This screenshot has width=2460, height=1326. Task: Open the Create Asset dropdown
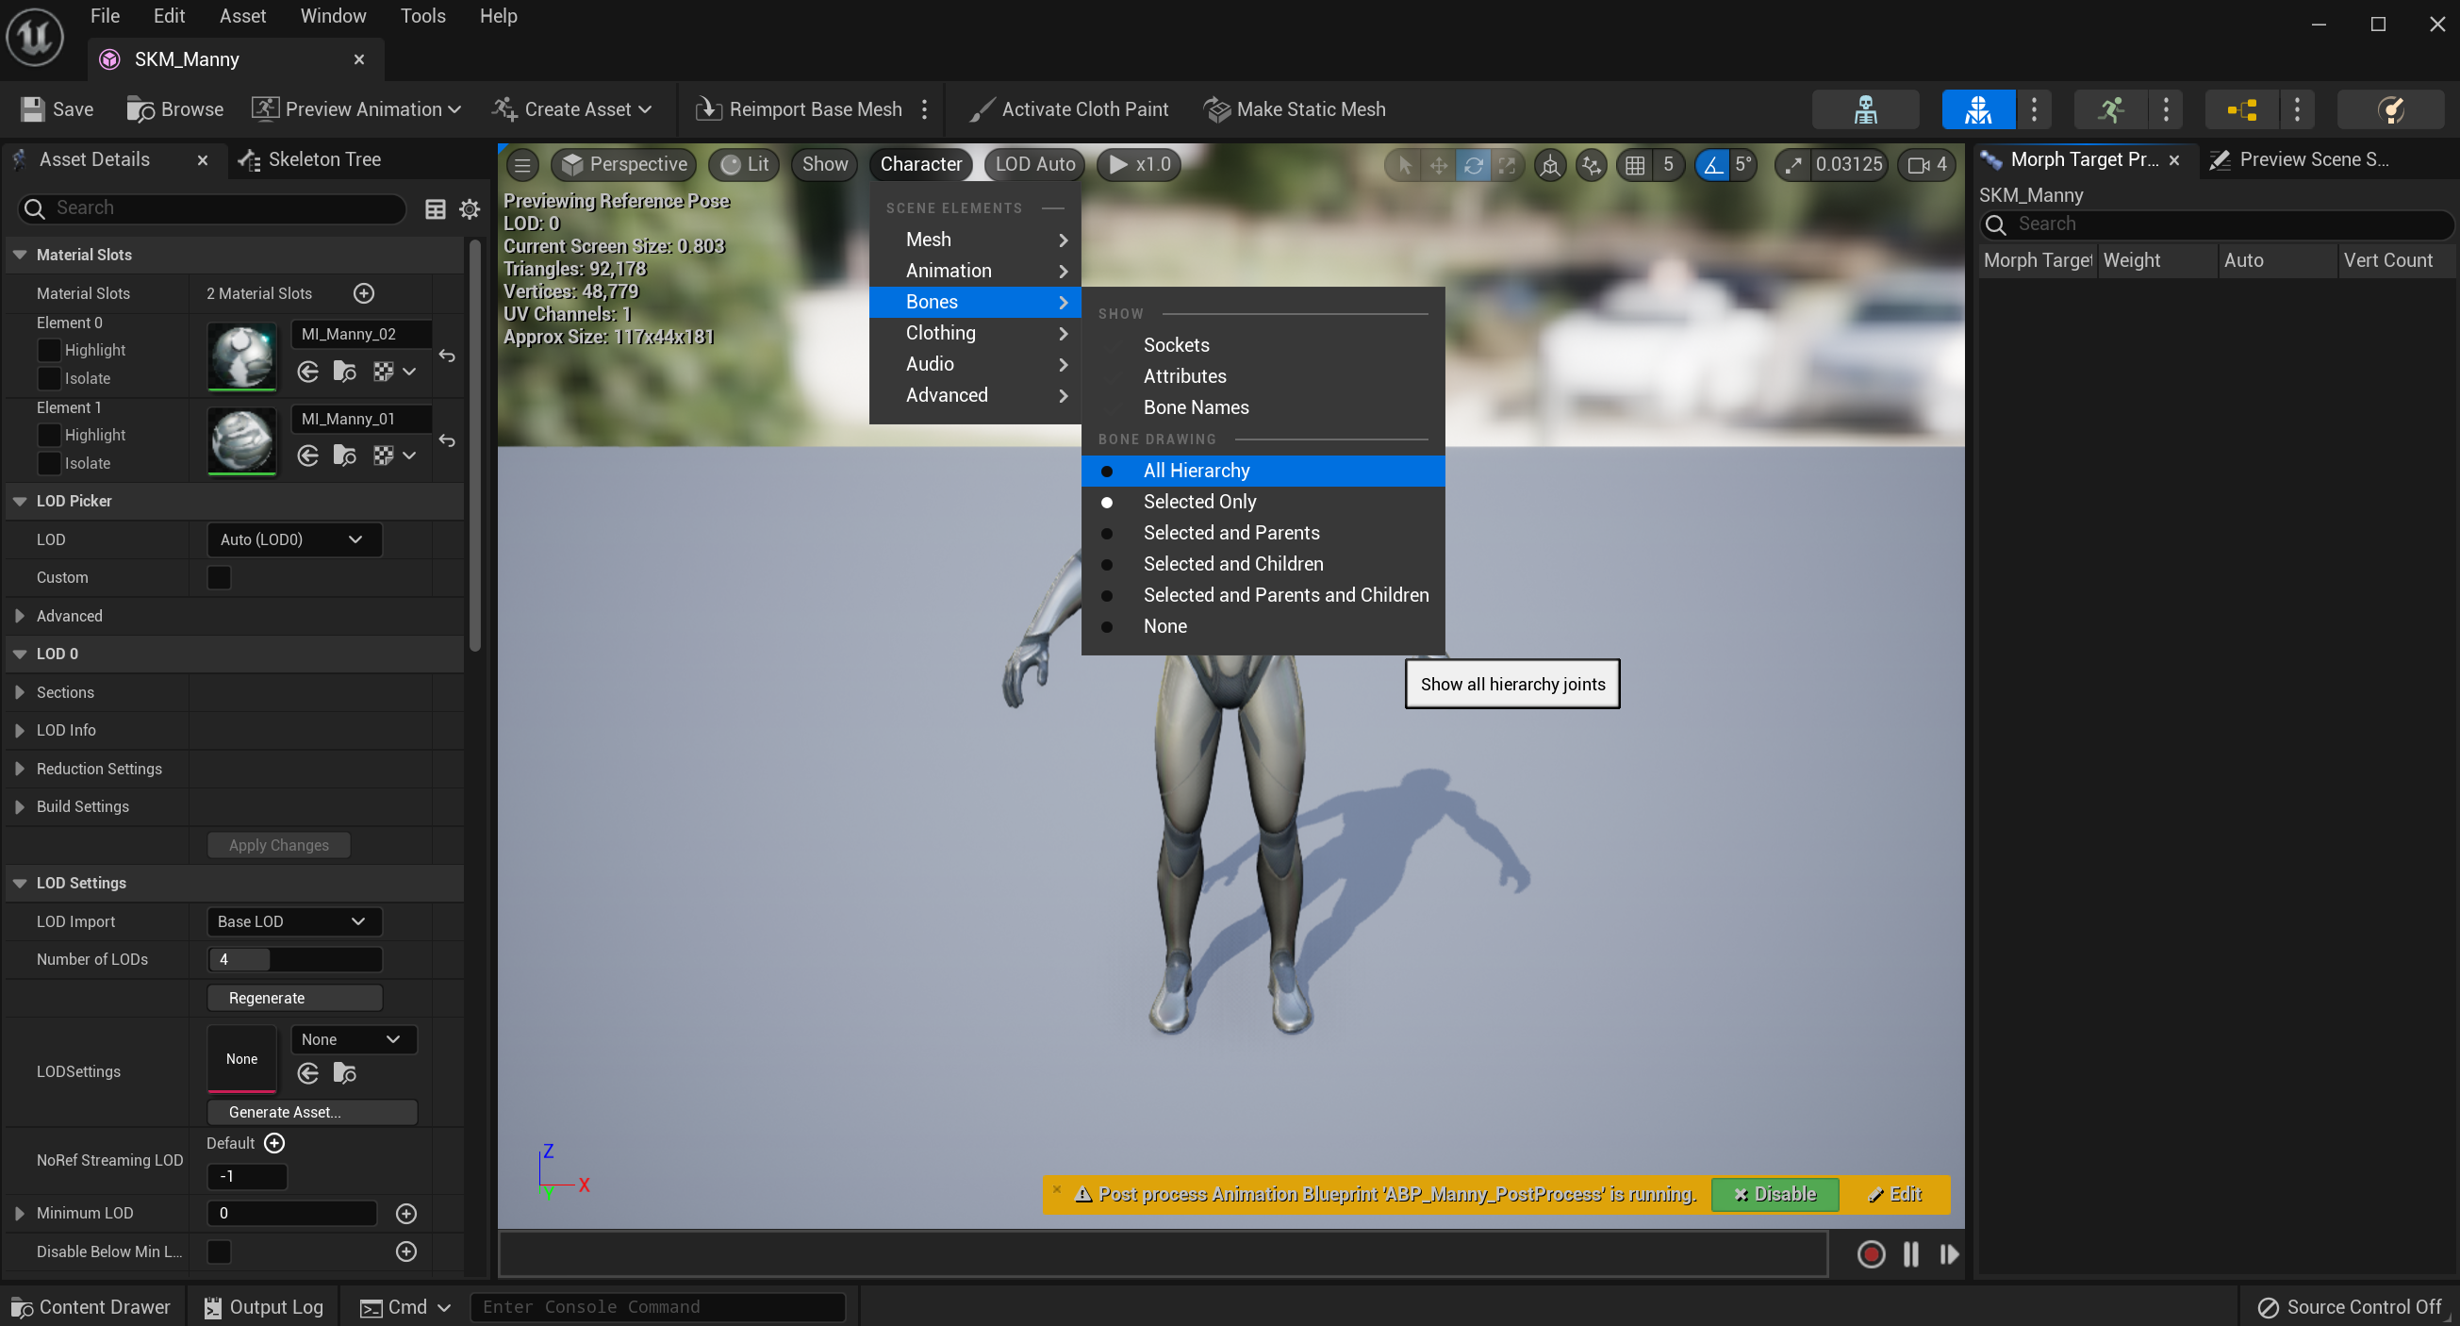pos(571,109)
